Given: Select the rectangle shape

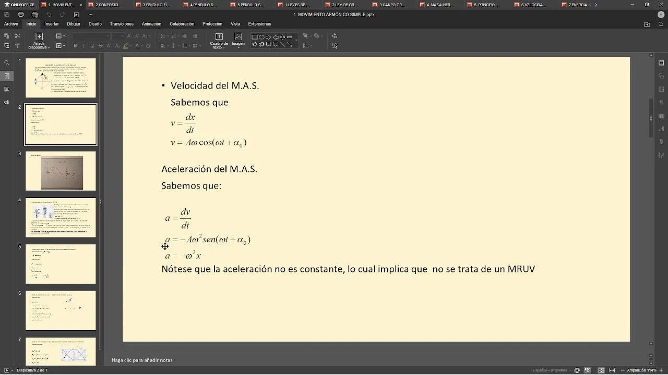Looking at the screenshot, I should (x=255, y=37).
